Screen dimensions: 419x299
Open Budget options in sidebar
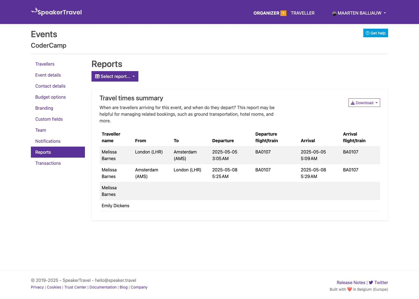(50, 97)
